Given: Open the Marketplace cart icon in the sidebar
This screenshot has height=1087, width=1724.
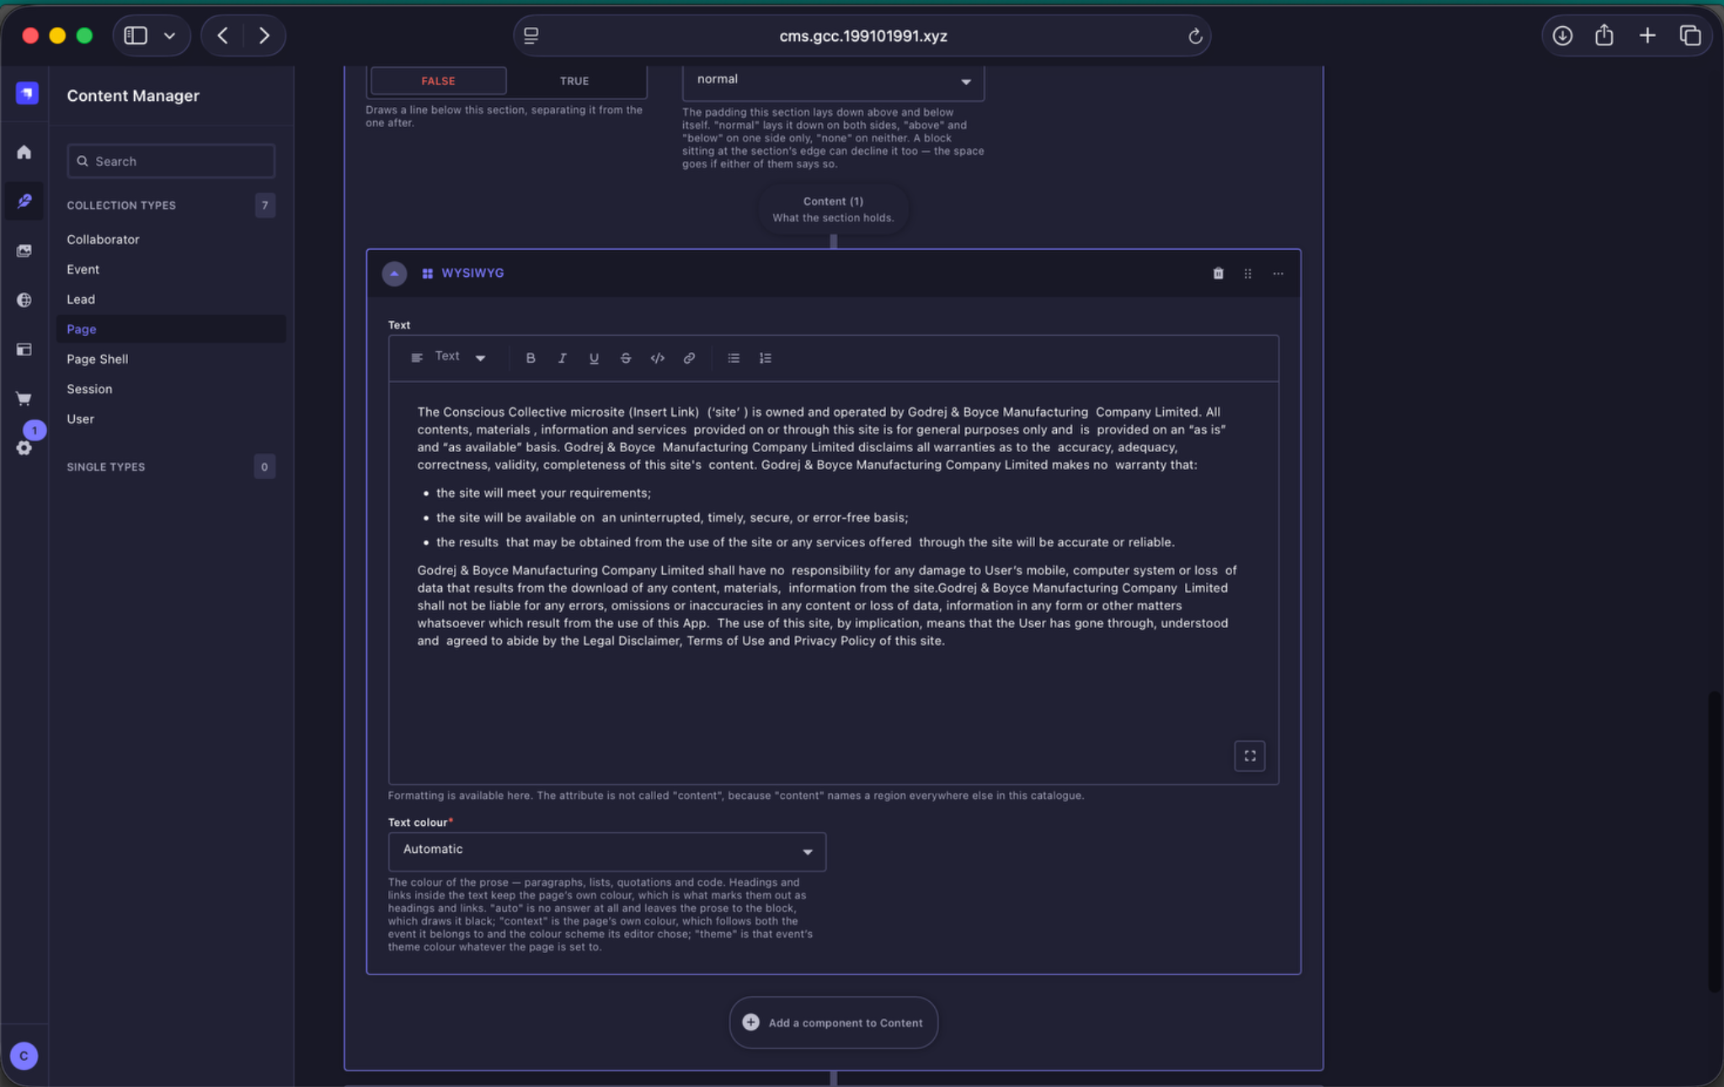Looking at the screenshot, I should (24, 398).
